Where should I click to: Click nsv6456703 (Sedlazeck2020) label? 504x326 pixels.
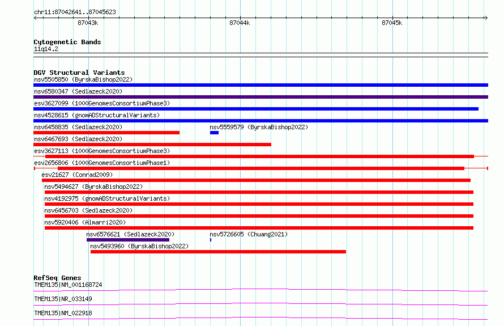coord(88,210)
